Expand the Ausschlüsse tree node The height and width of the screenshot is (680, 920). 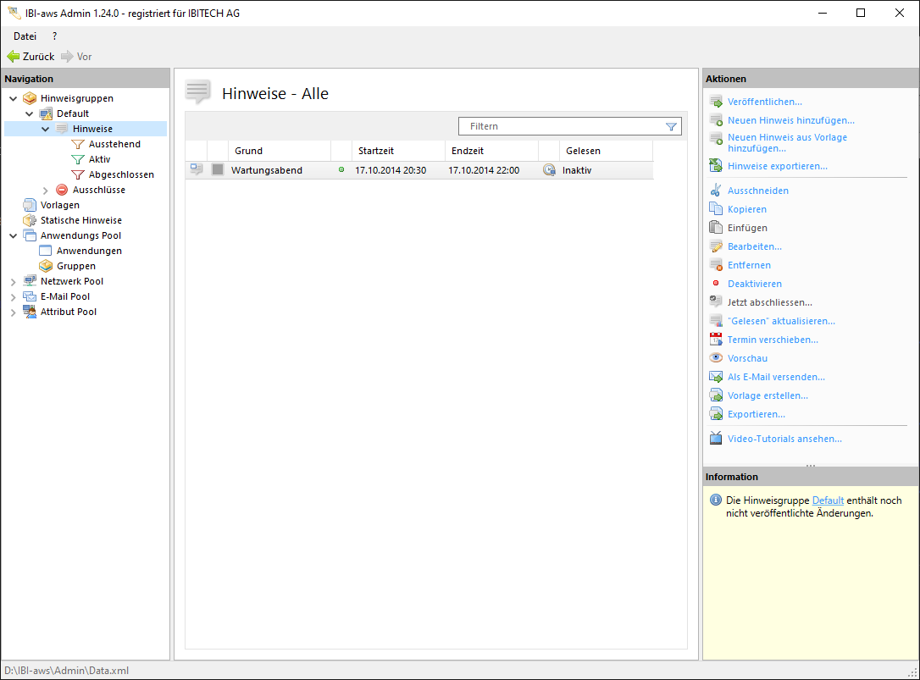[x=46, y=191]
